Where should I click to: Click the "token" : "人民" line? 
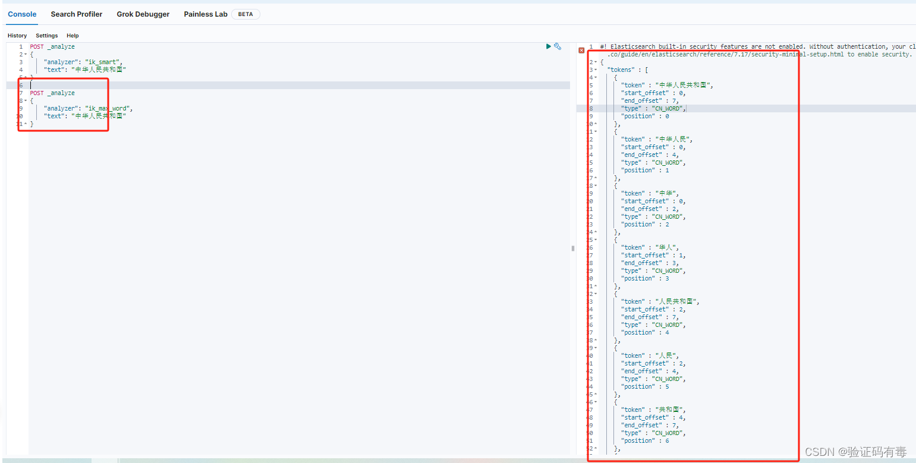(650, 355)
